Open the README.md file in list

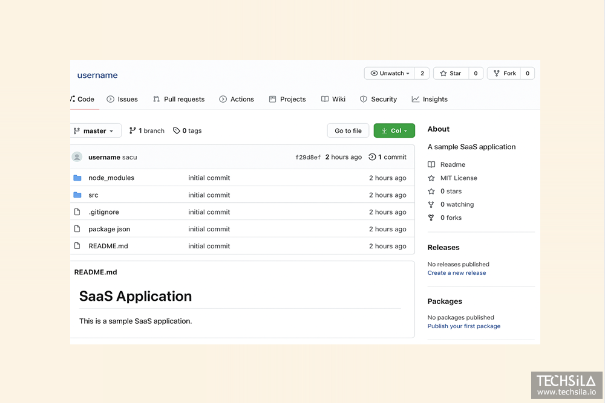[108, 247]
